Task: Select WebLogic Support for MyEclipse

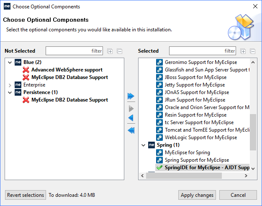Action: pos(201,137)
